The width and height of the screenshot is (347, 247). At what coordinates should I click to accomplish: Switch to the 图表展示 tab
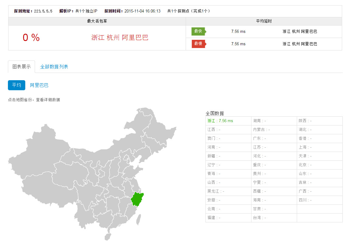pos(22,67)
